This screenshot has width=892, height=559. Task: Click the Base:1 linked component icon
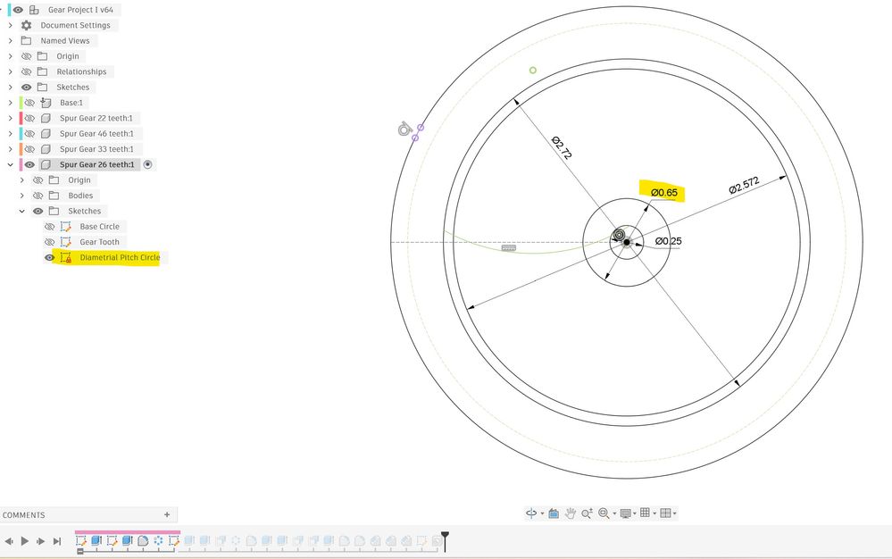(46, 103)
